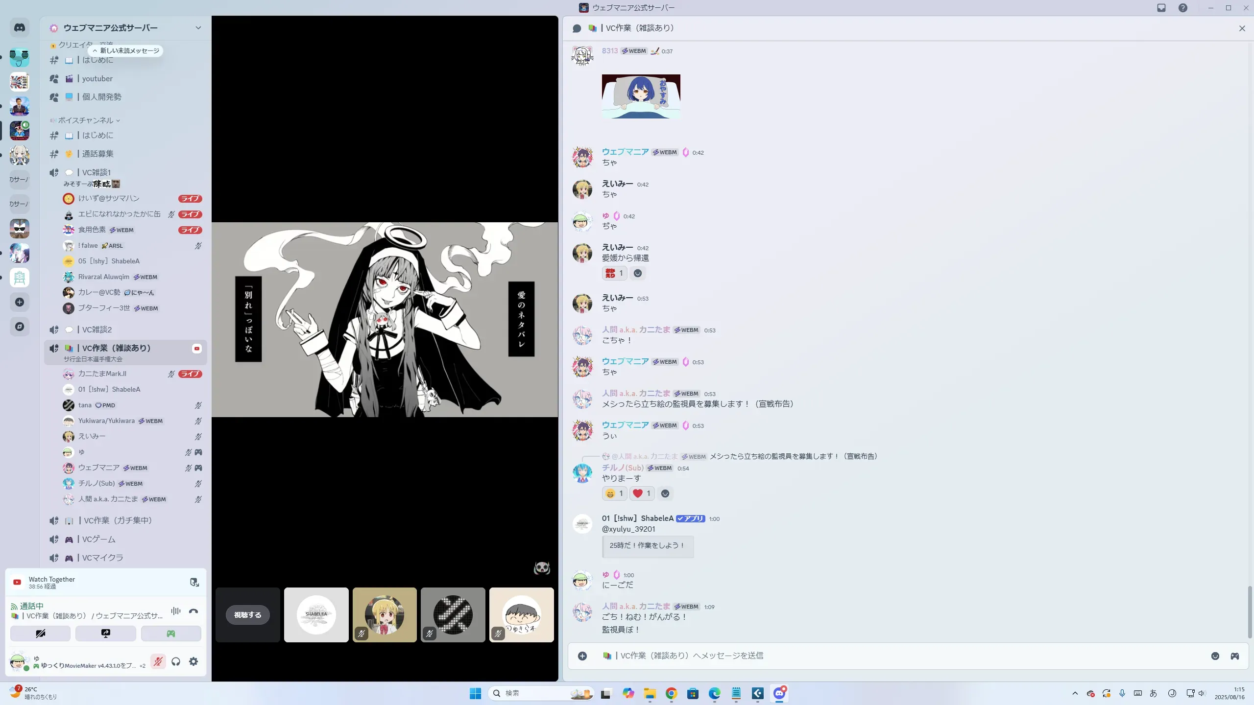Screen dimensions: 1254x705
Task: Open the Discord inbox
Action: pyautogui.click(x=1161, y=8)
